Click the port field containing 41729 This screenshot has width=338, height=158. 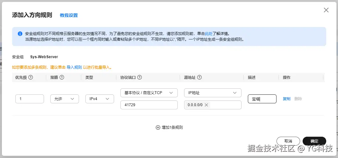point(149,105)
